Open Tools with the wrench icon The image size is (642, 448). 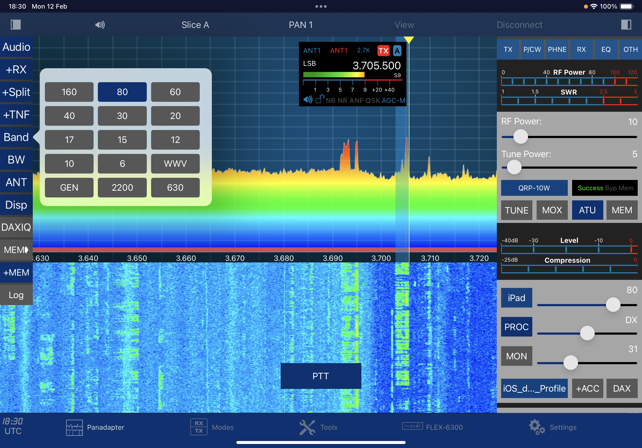(x=307, y=427)
